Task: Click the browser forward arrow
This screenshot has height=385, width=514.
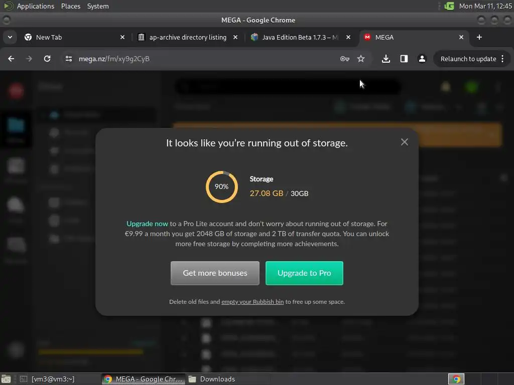Action: tap(29, 59)
